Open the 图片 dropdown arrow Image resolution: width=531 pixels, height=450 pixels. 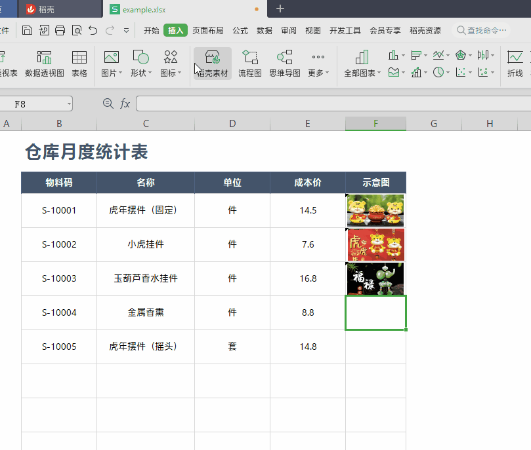tap(120, 73)
